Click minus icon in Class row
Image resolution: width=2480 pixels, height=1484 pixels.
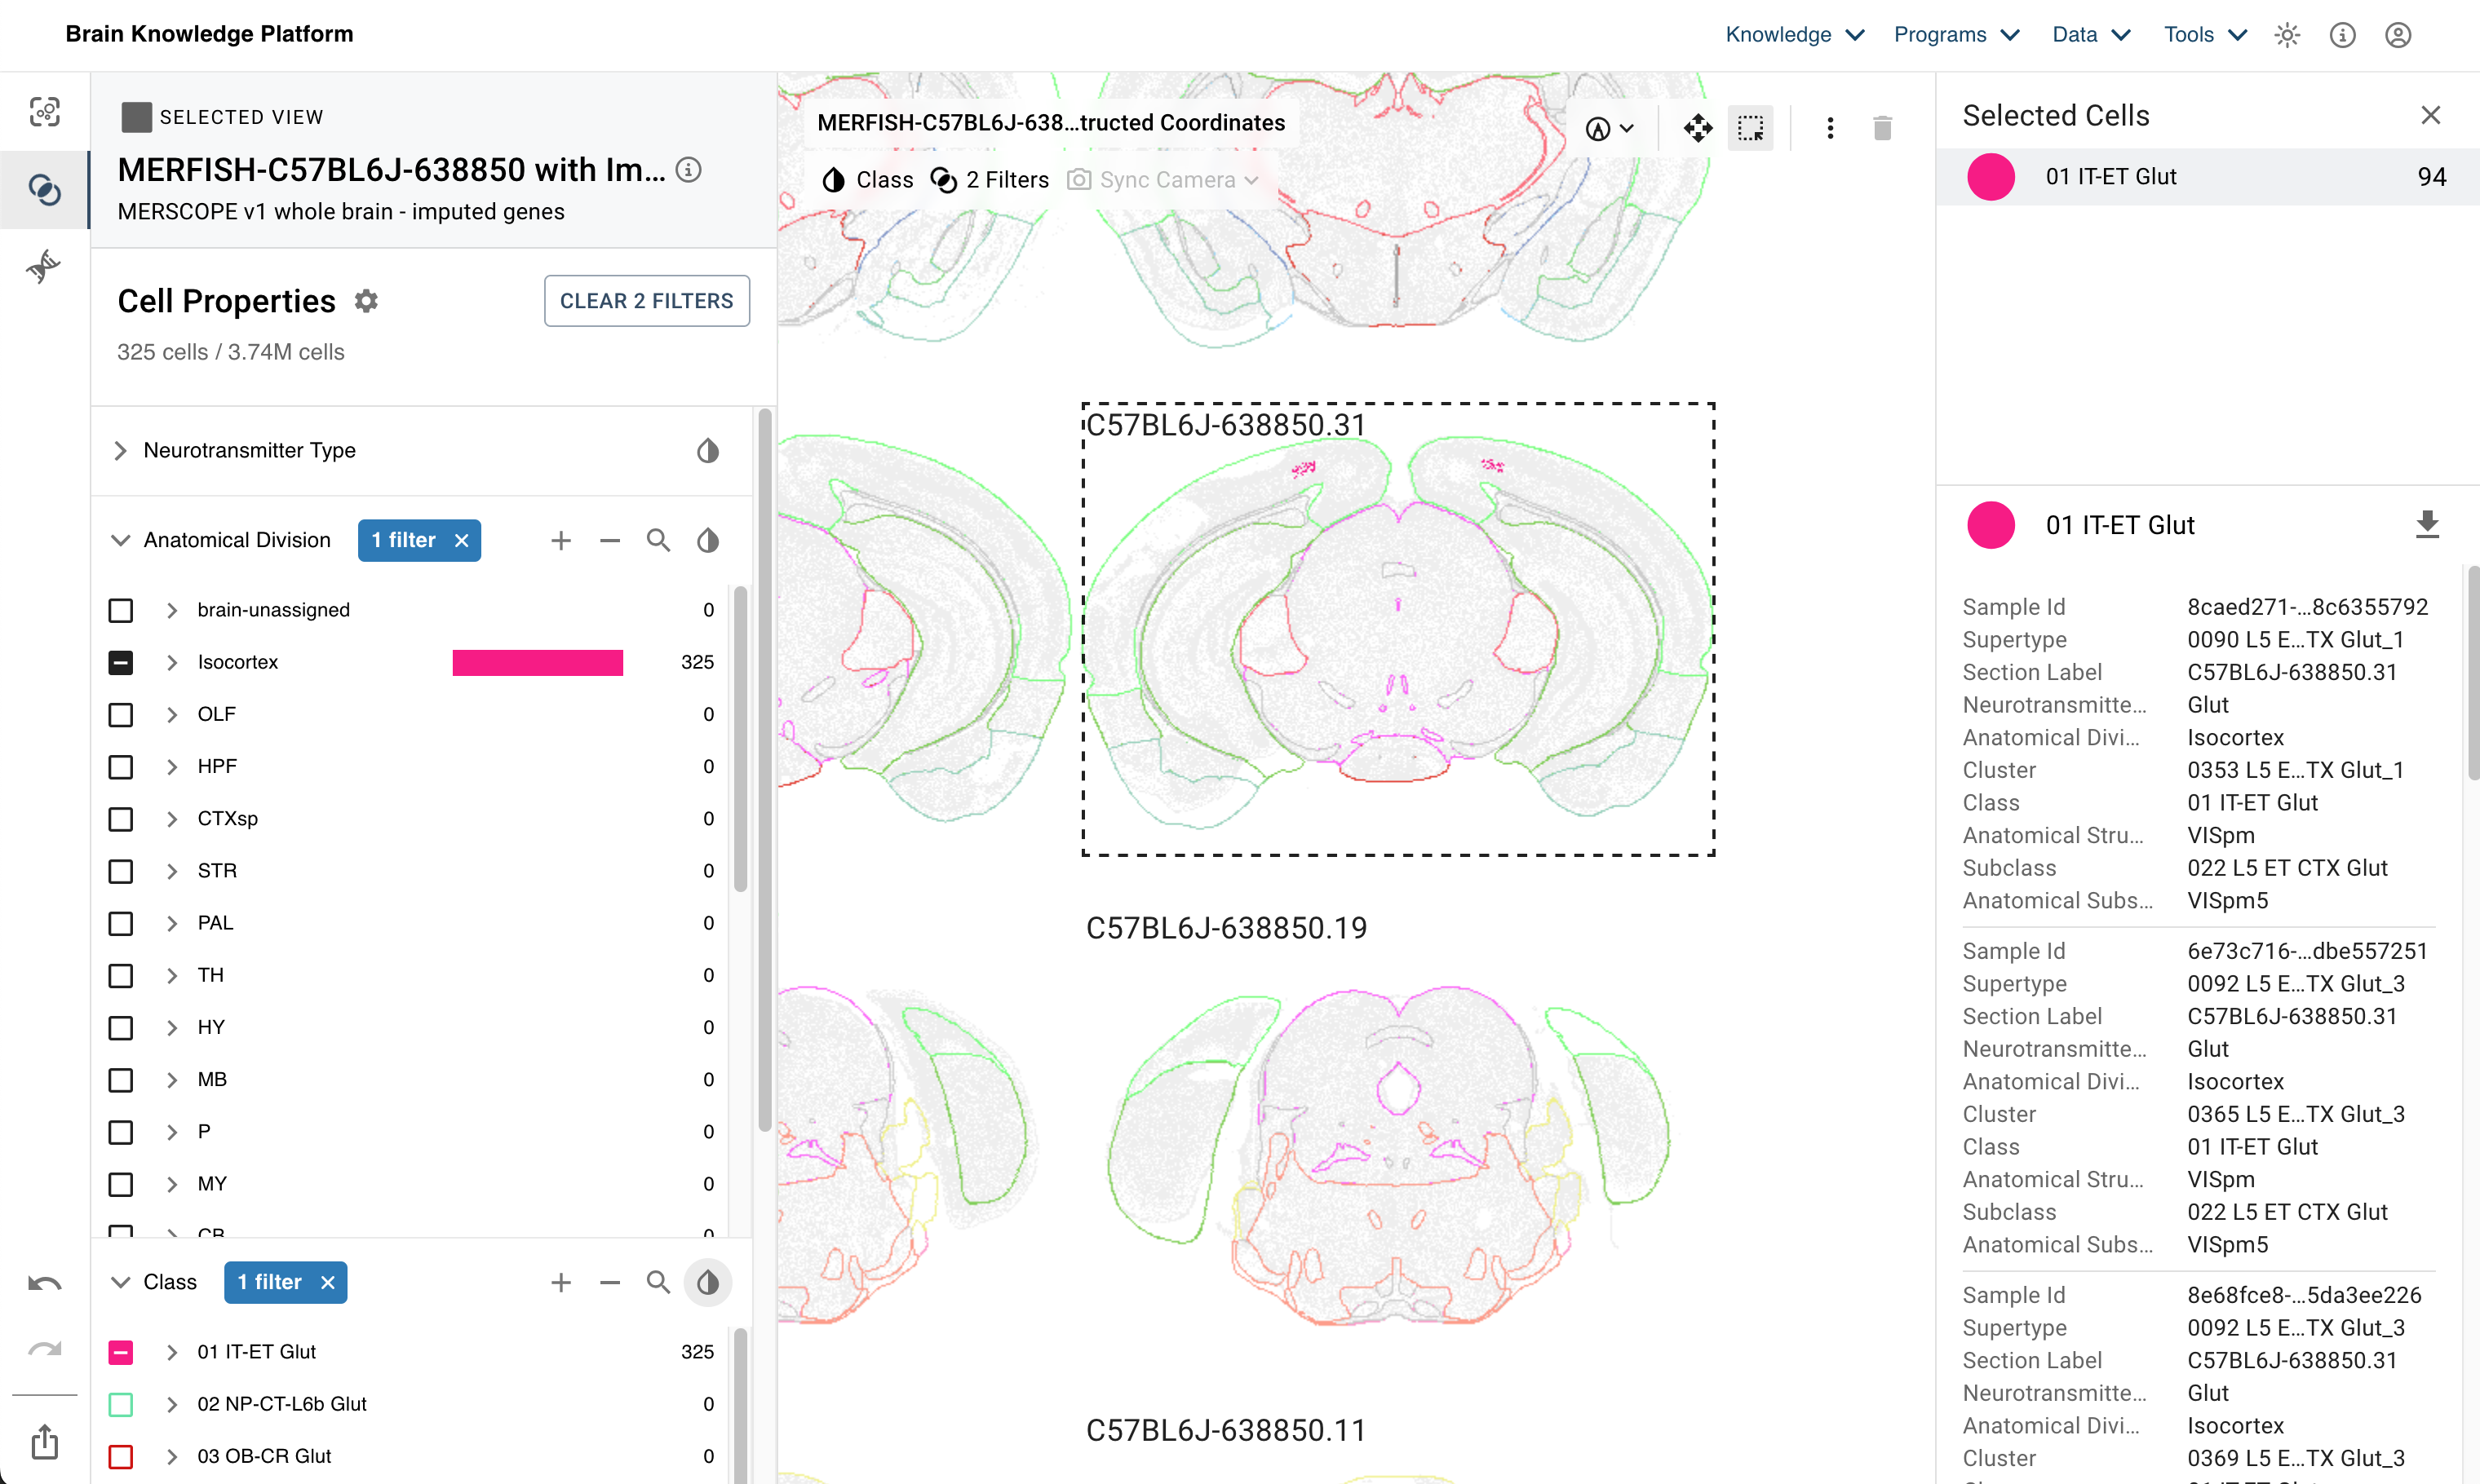point(610,1283)
